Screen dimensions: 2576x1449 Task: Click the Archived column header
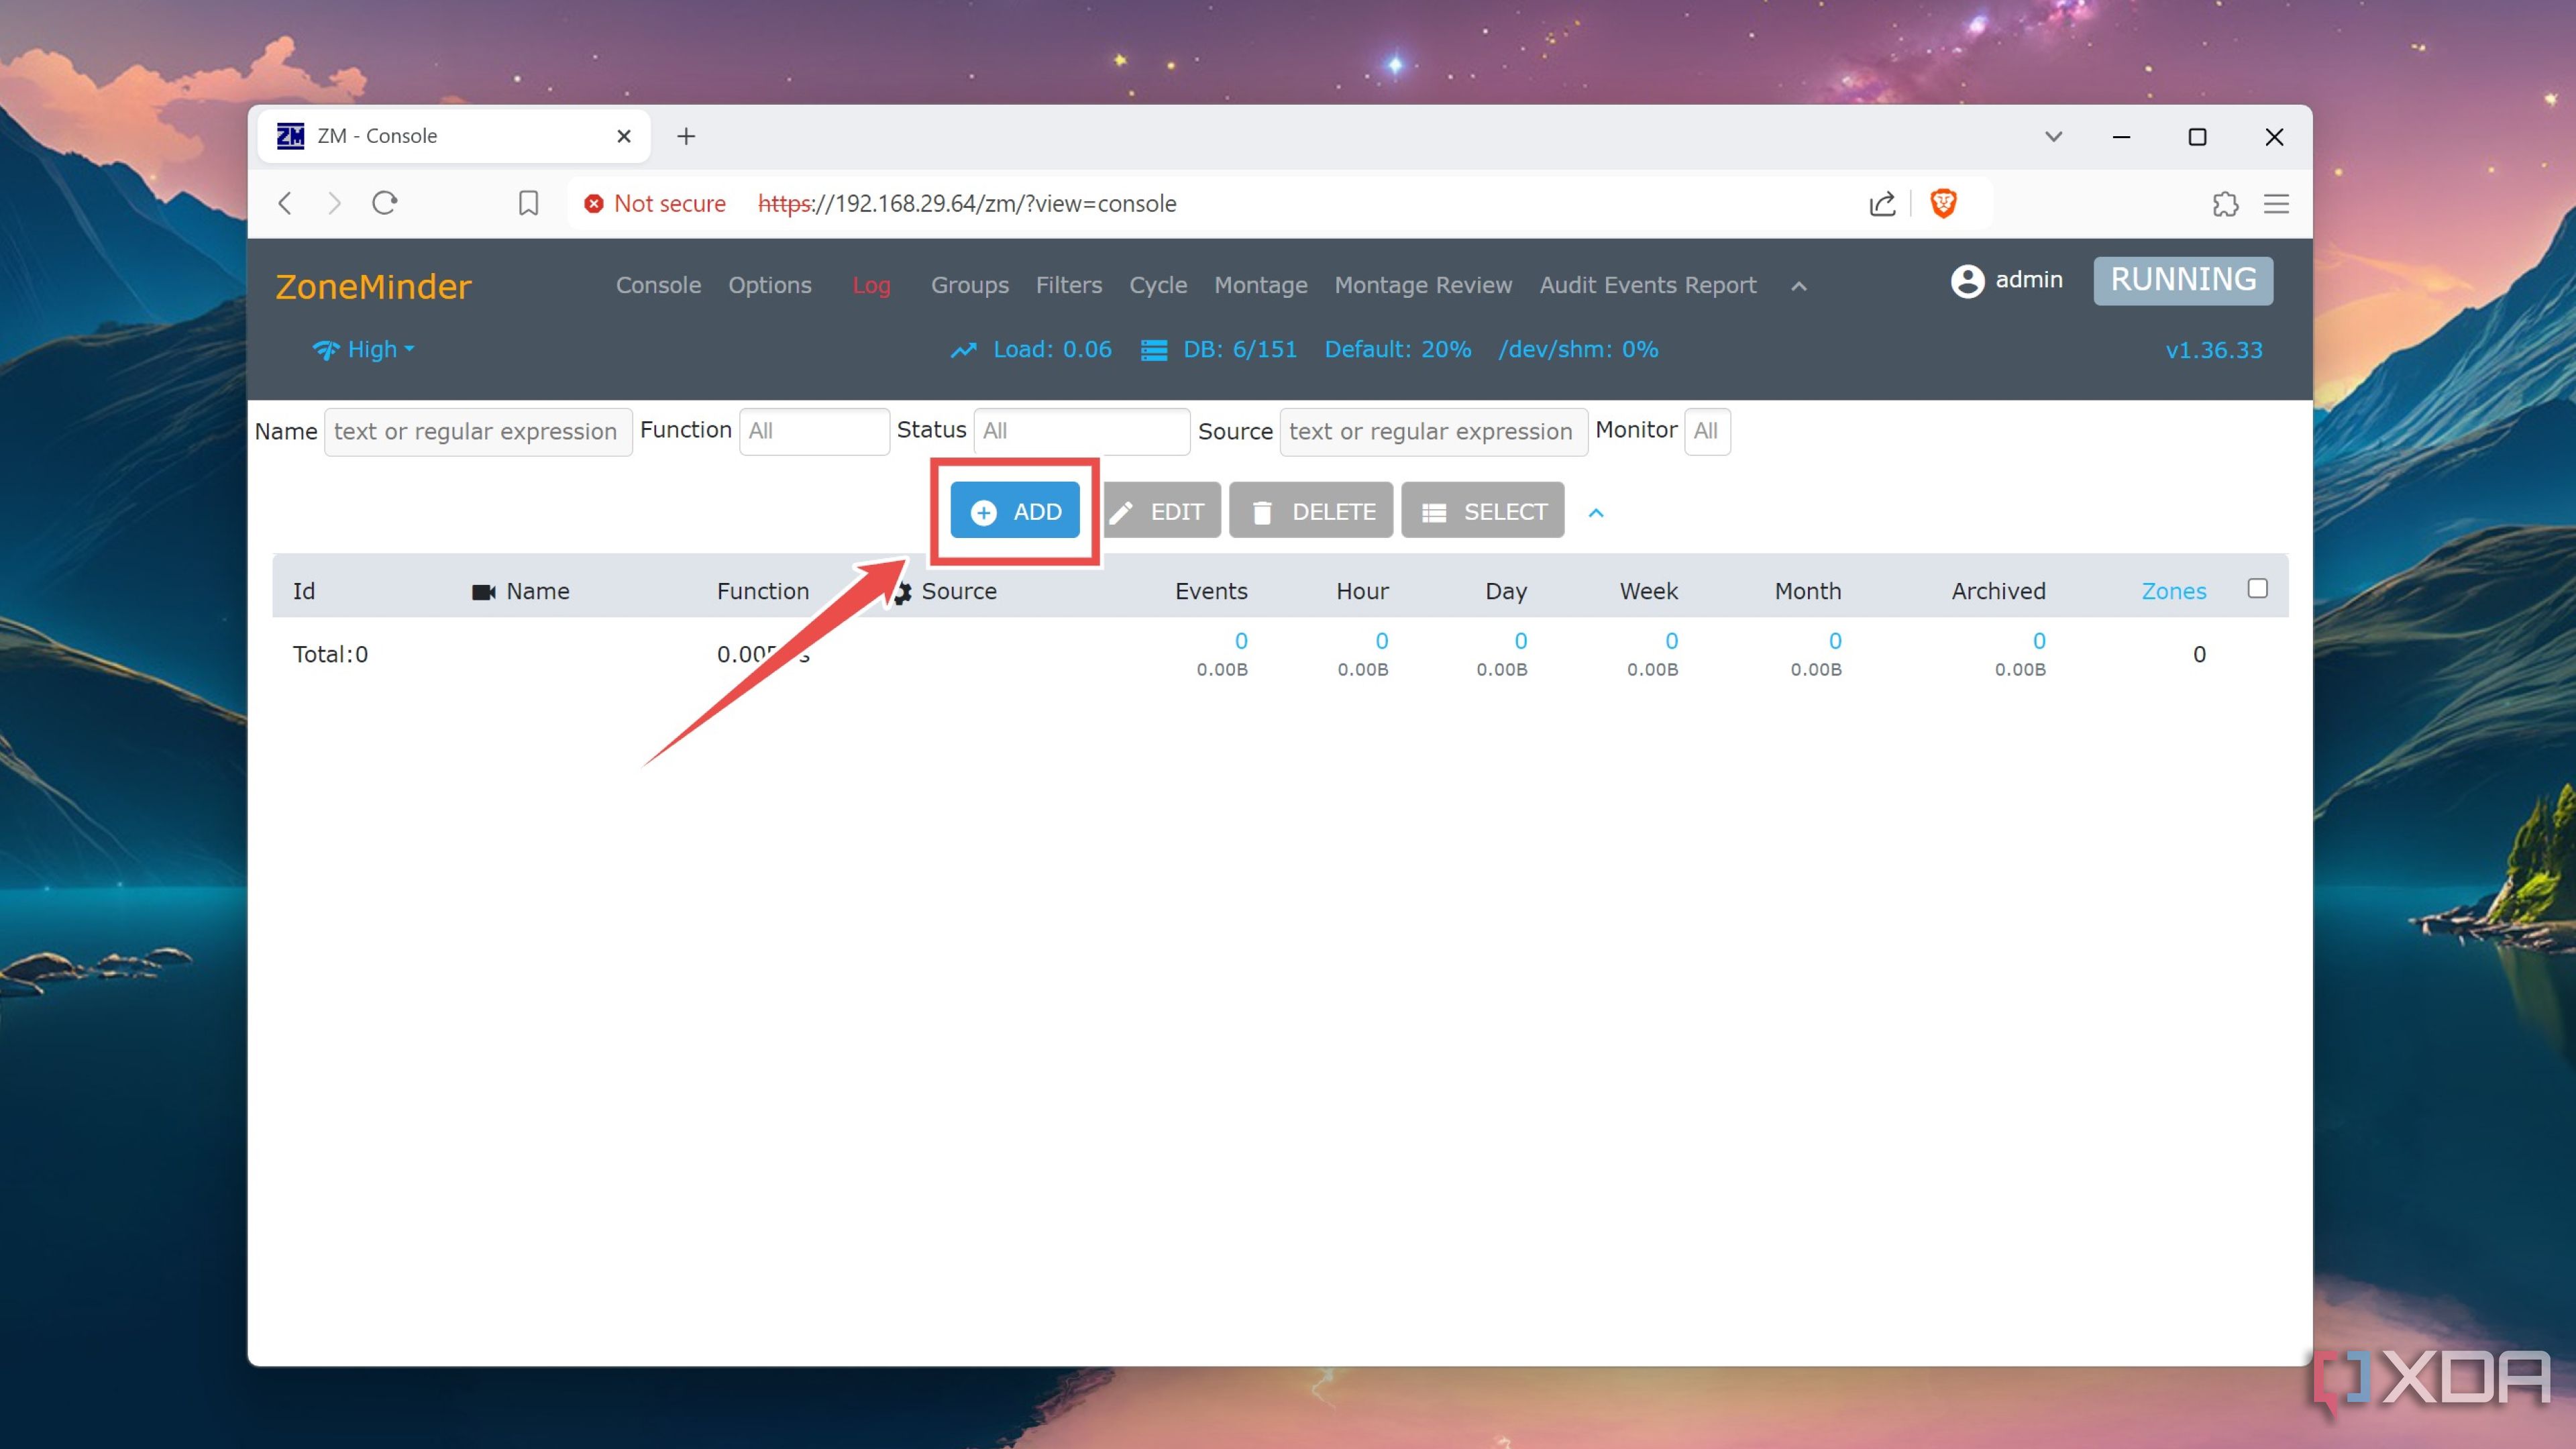click(x=1998, y=591)
